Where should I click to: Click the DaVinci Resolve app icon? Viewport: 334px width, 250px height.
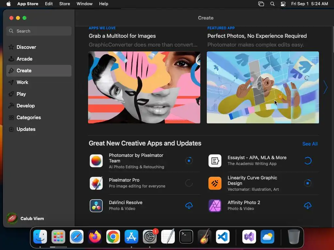[x=96, y=206]
